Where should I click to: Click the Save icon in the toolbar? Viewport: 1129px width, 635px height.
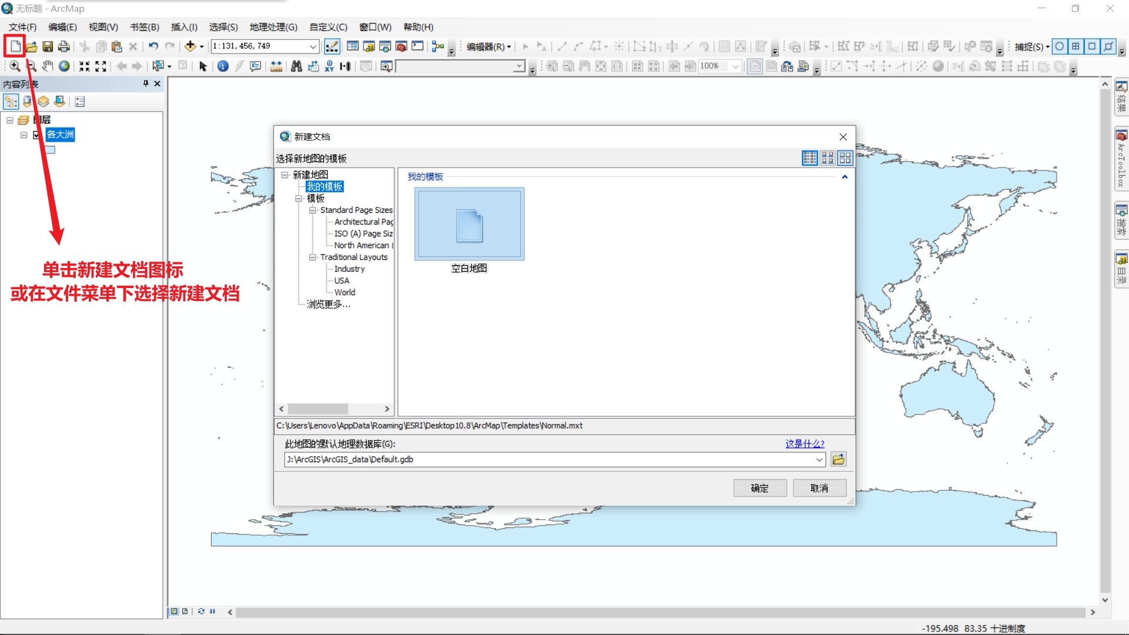pos(48,46)
